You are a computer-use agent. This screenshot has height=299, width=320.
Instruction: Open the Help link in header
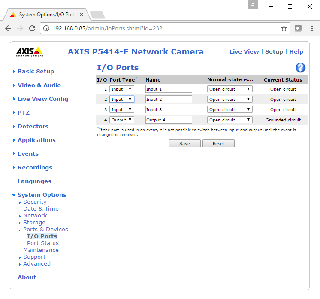296,51
